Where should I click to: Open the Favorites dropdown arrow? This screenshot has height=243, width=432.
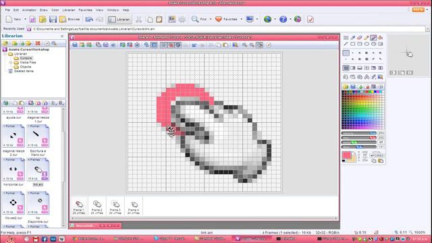point(242,20)
